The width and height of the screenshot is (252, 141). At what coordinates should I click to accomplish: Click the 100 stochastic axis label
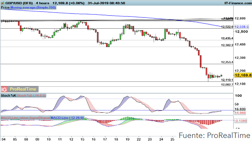click(x=238, y=96)
